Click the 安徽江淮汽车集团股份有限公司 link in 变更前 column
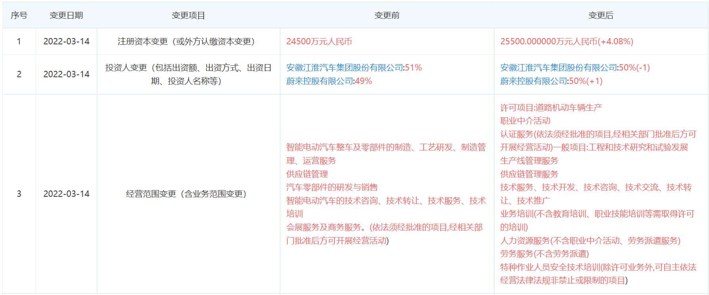Screen dimensions: 709x295 click(x=344, y=68)
